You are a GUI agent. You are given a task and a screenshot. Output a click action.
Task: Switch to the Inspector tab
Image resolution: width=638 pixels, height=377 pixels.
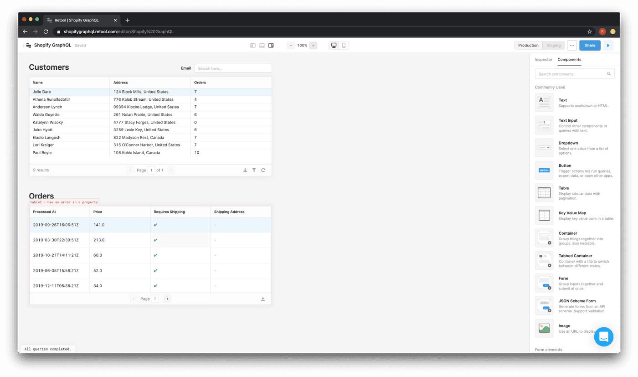tap(543, 60)
